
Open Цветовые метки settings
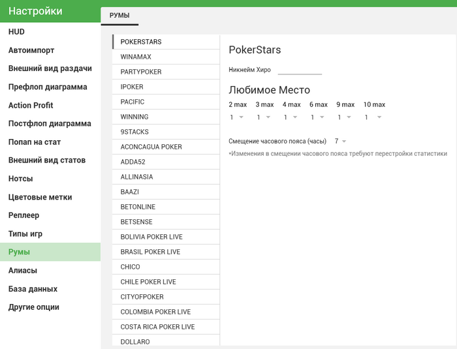coord(50,197)
